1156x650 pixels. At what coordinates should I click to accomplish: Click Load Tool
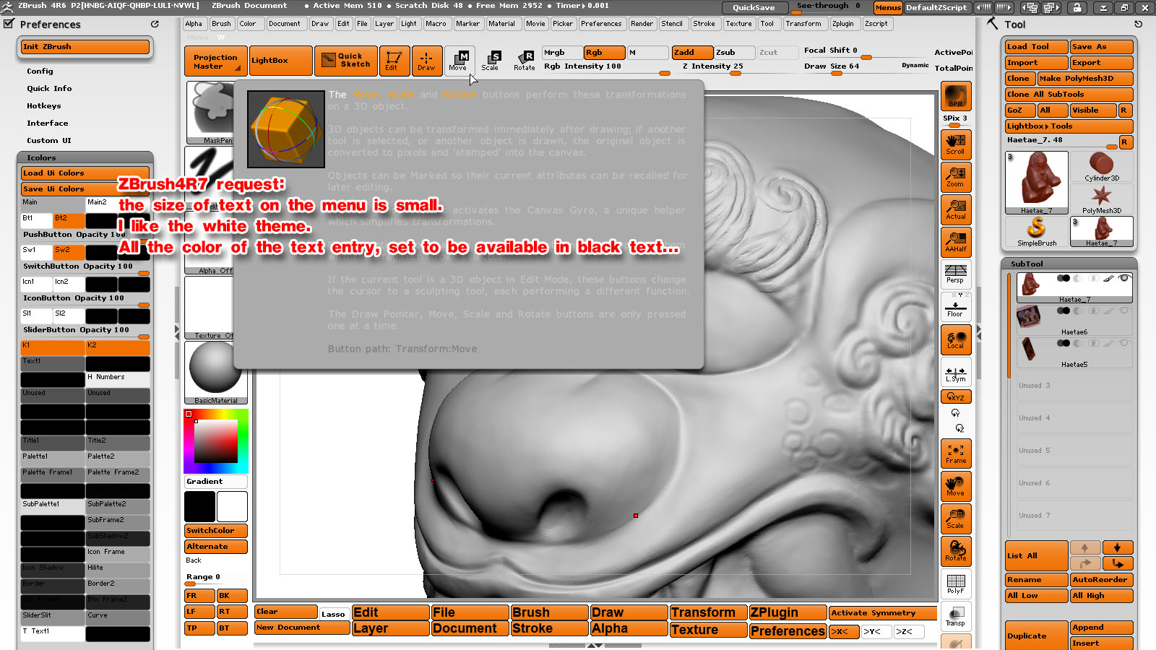click(x=1037, y=47)
